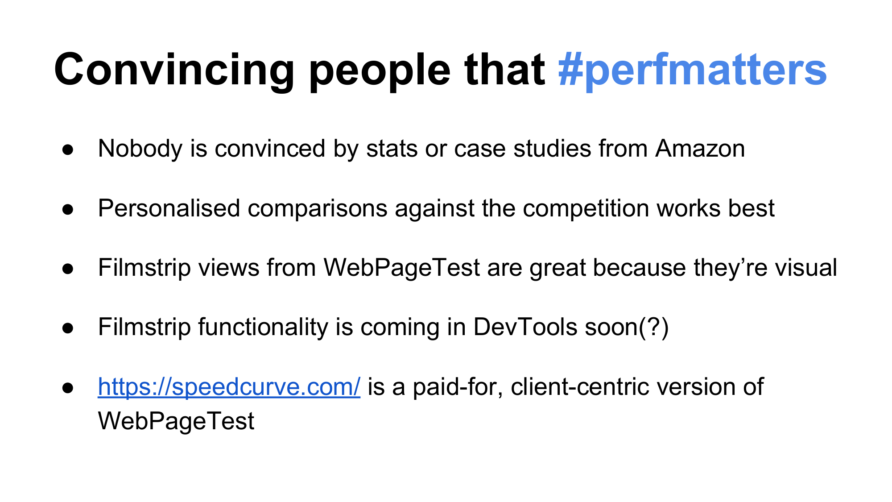
Task: Click the bullet dot beside 'Filmstrip views'
Action: (68, 269)
